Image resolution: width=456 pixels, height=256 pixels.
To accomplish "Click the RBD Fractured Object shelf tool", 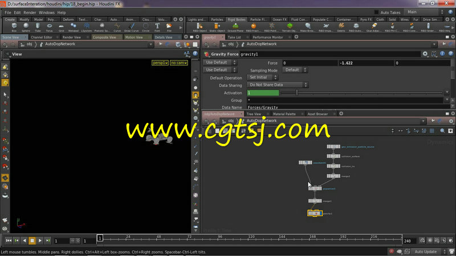I will (x=253, y=27).
